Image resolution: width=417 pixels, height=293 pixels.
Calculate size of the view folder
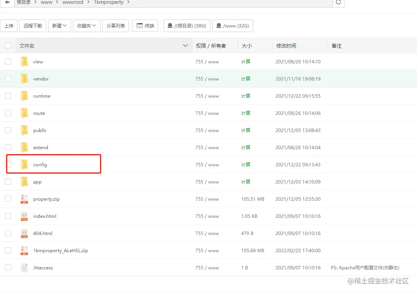pos(246,62)
